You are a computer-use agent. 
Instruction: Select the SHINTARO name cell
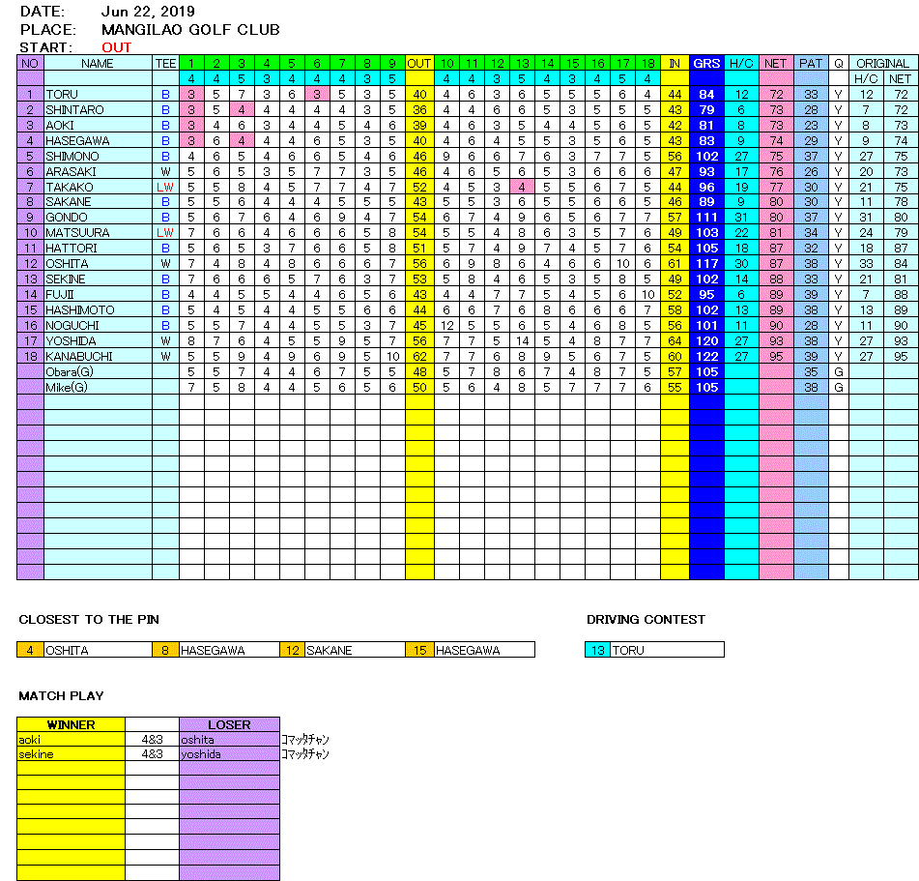(74, 110)
